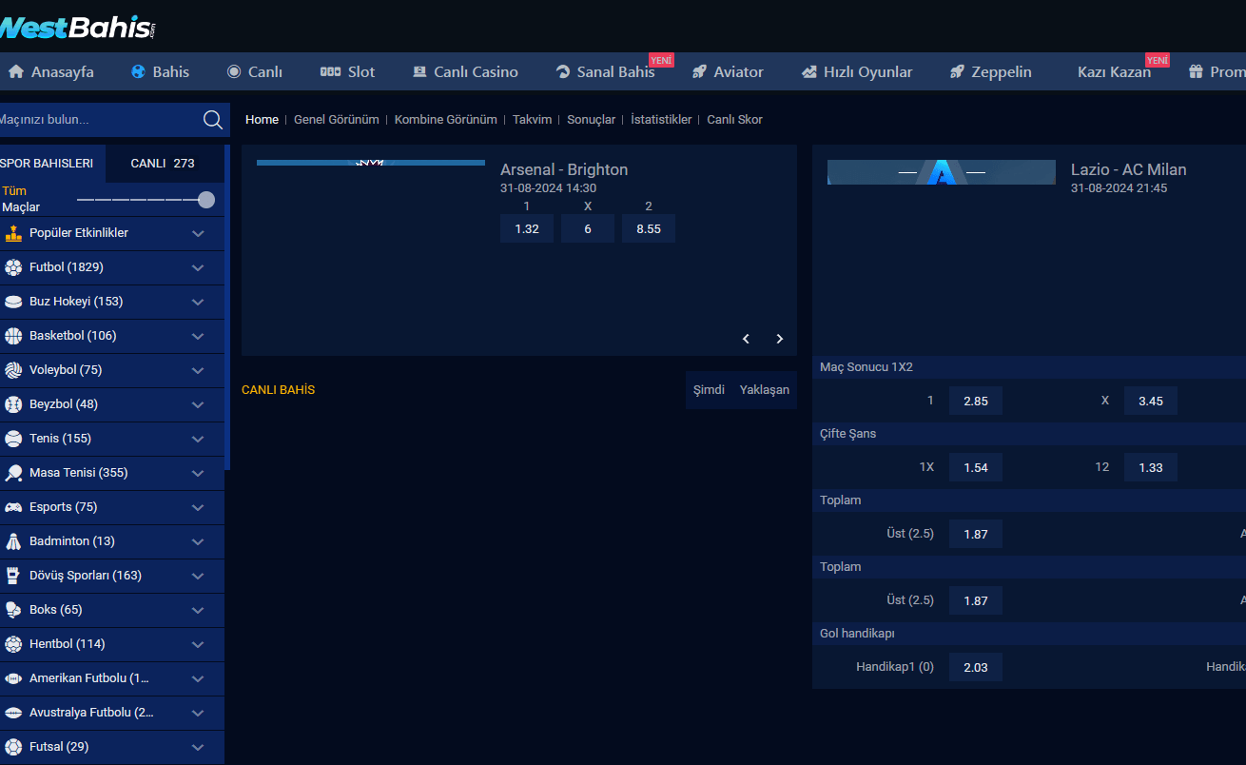Click the gift icon next to Promo

1196,71
